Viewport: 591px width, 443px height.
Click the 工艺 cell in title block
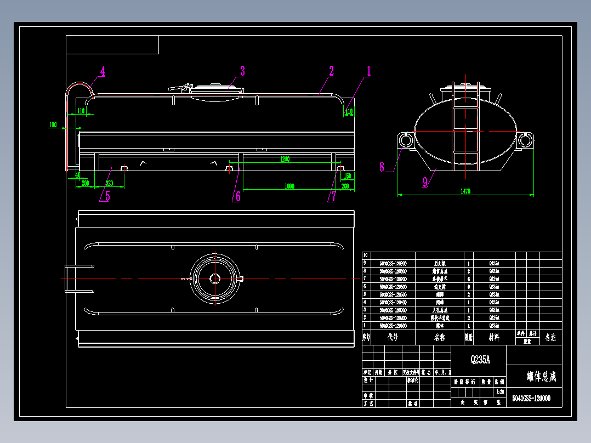pos(368,404)
